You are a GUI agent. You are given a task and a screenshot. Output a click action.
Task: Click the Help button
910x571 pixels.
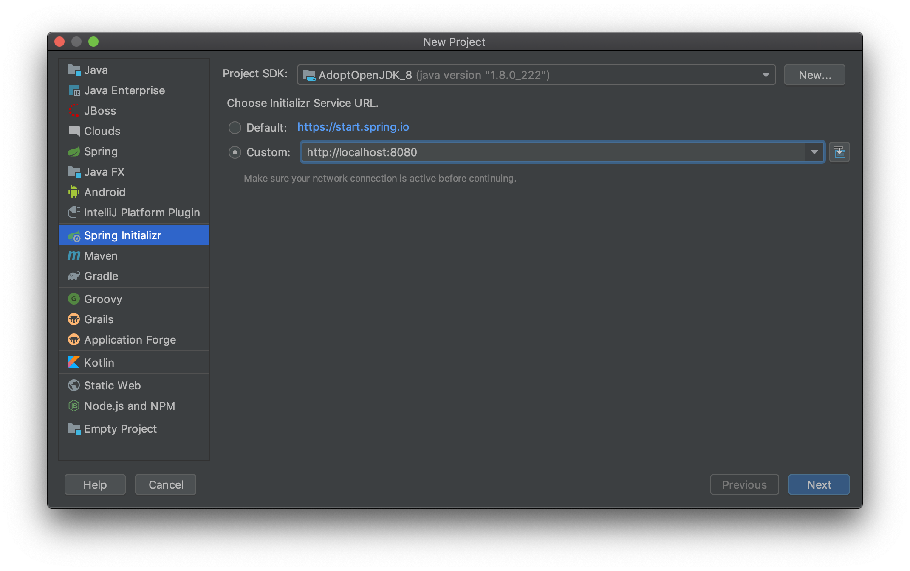[95, 484]
